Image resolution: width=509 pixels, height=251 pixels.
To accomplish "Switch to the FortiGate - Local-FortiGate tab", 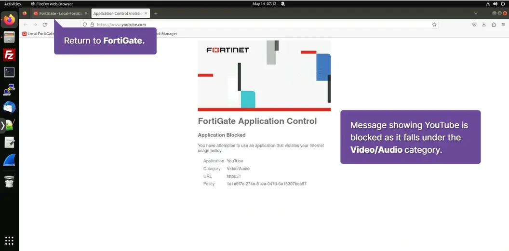I will point(60,13).
